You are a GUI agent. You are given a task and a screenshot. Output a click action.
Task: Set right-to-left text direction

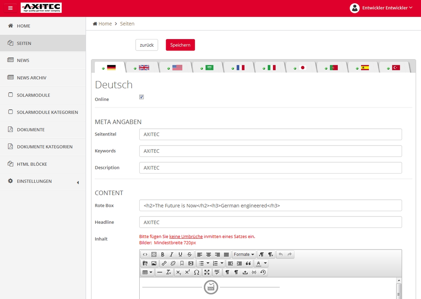[270, 255]
